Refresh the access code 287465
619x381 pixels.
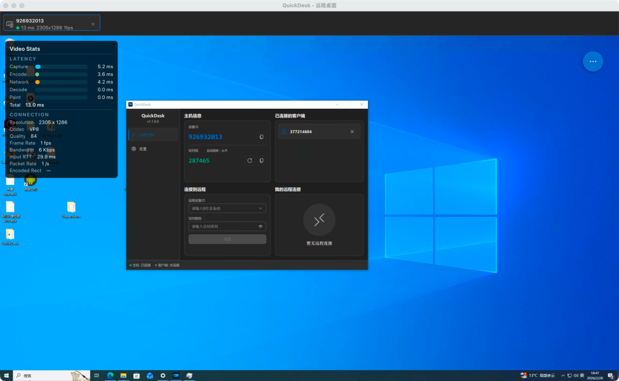coord(249,160)
